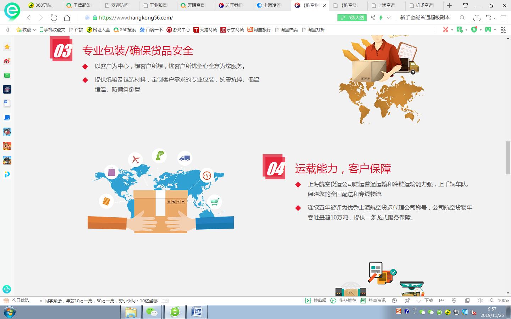Open the green gamepad extension icon
The image size is (511, 319).
coord(488,30)
